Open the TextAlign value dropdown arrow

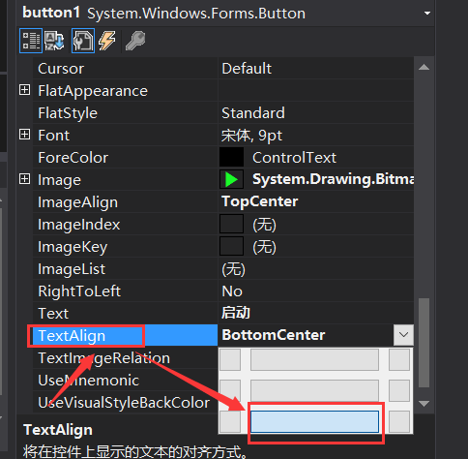point(403,335)
